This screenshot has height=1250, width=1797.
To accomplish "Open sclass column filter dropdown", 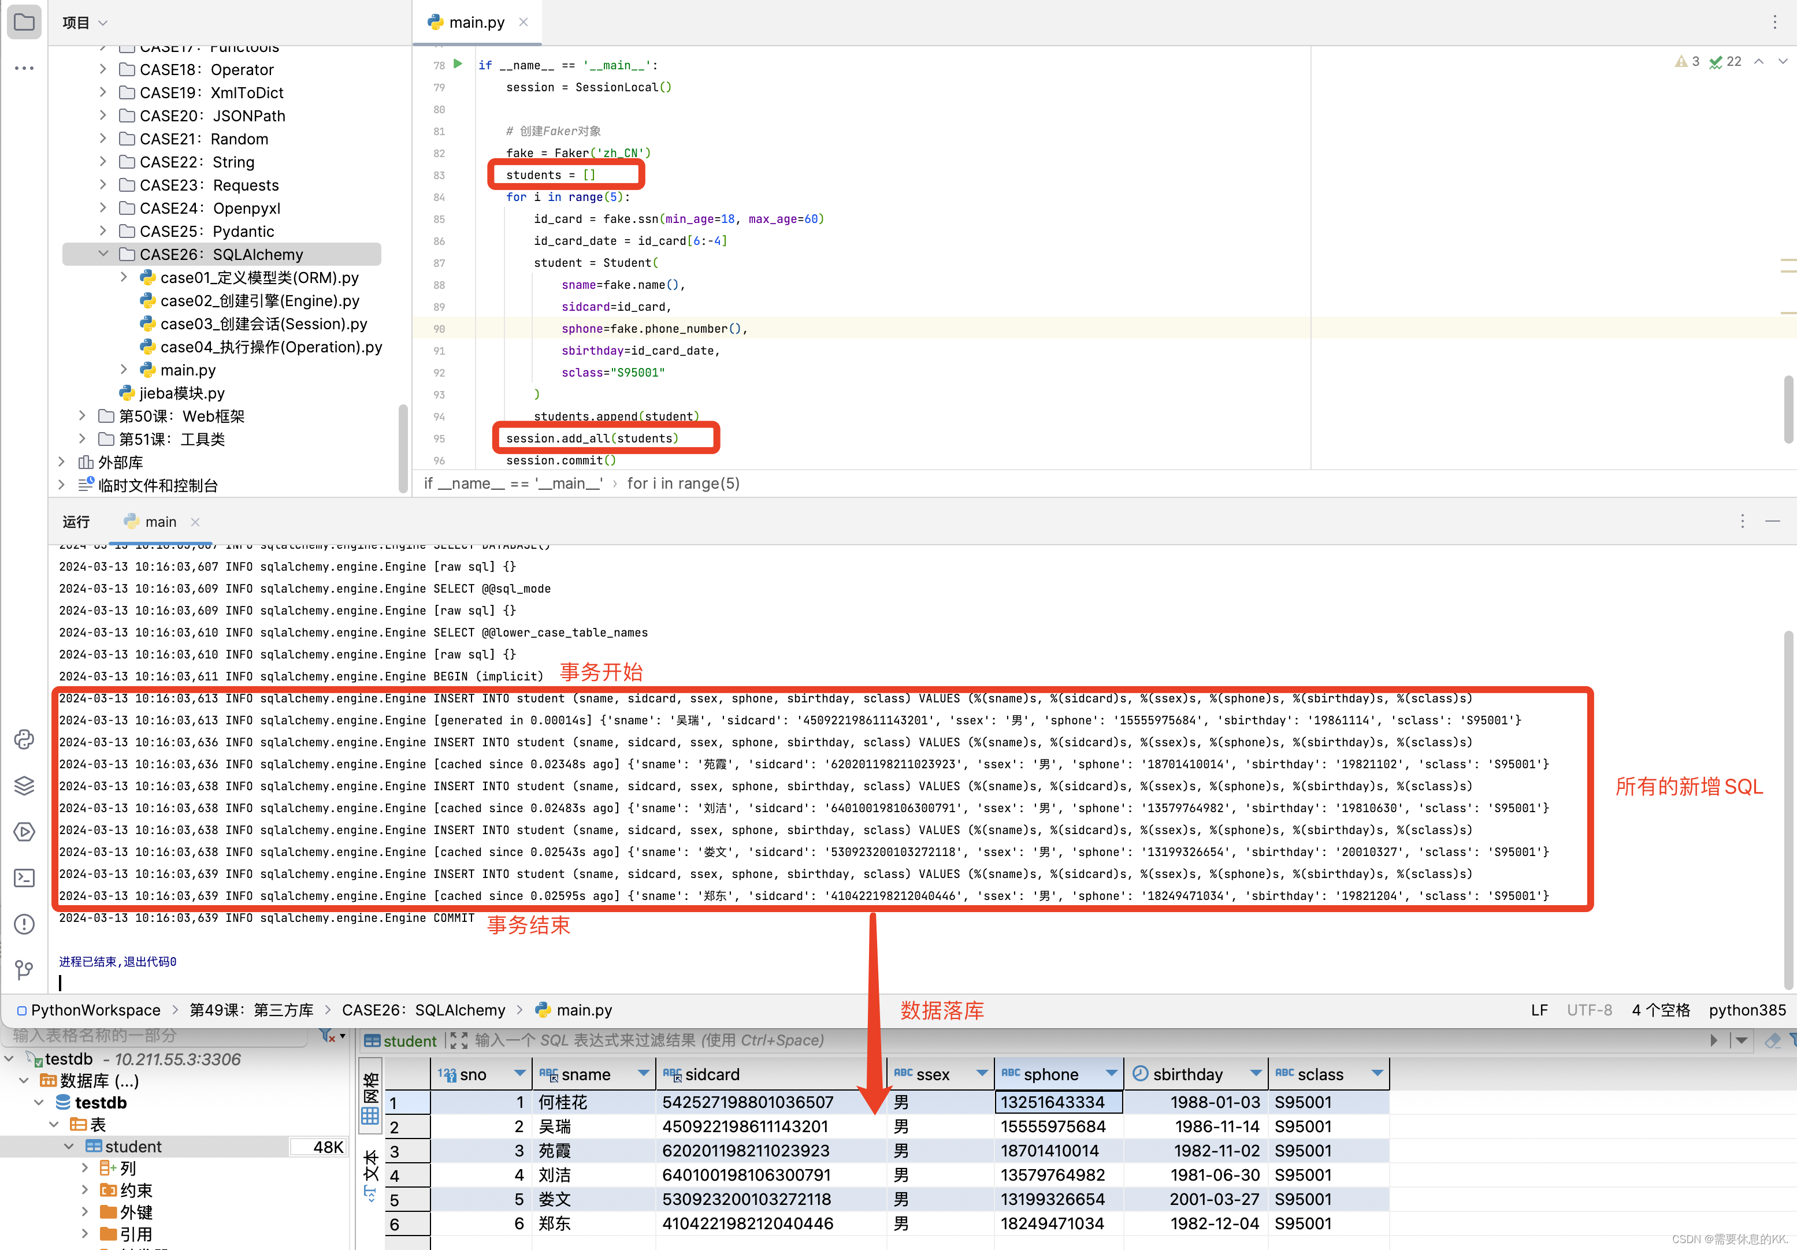I will (1378, 1073).
